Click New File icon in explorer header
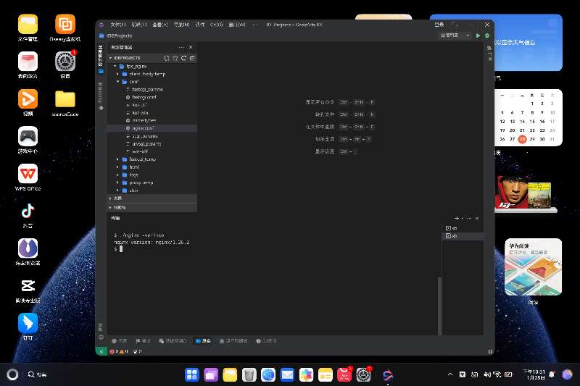 pos(167,58)
